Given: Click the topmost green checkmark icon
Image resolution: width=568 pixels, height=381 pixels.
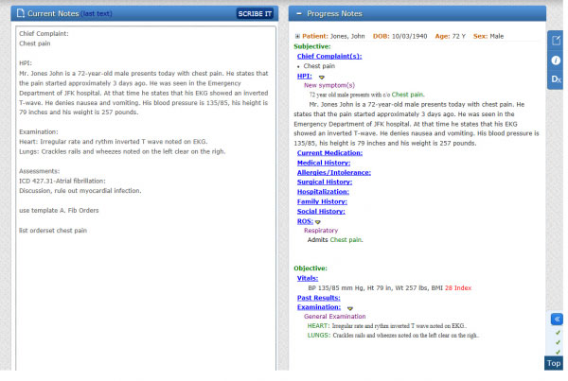Looking at the screenshot, I should click(557, 333).
